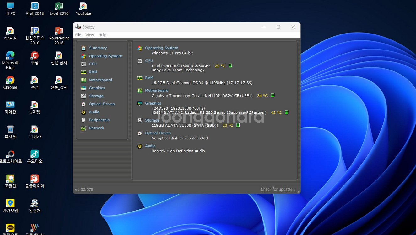Select Network in the sidebar
Image resolution: width=416 pixels, height=235 pixels.
point(96,128)
